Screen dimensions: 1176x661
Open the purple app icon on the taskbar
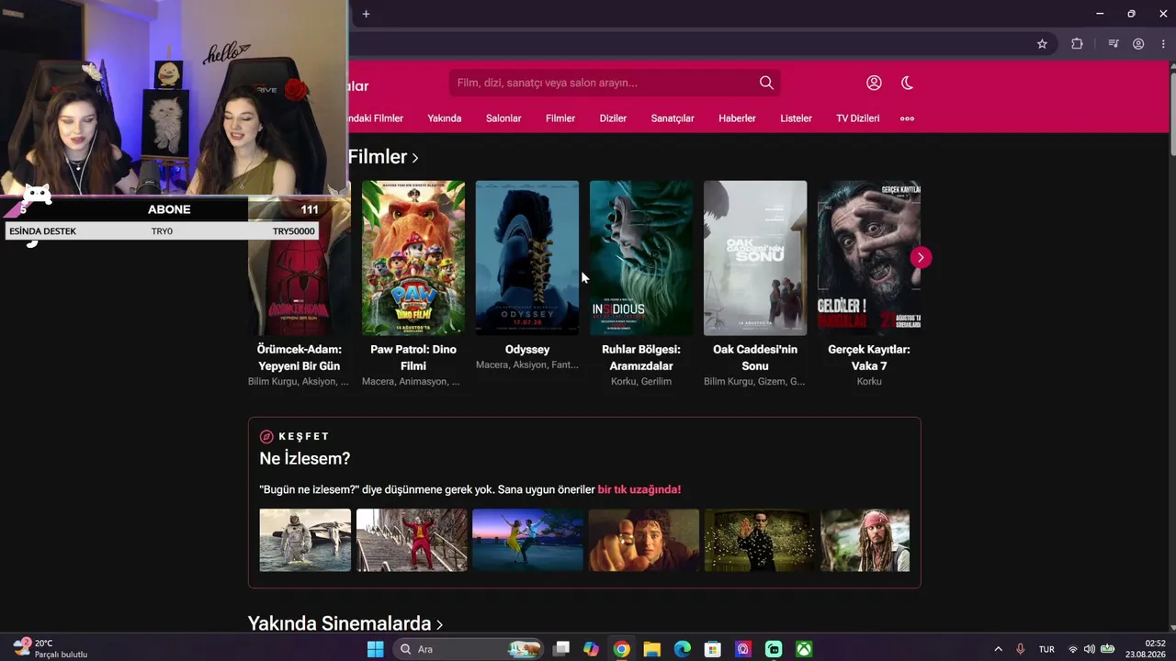pyautogui.click(x=743, y=649)
